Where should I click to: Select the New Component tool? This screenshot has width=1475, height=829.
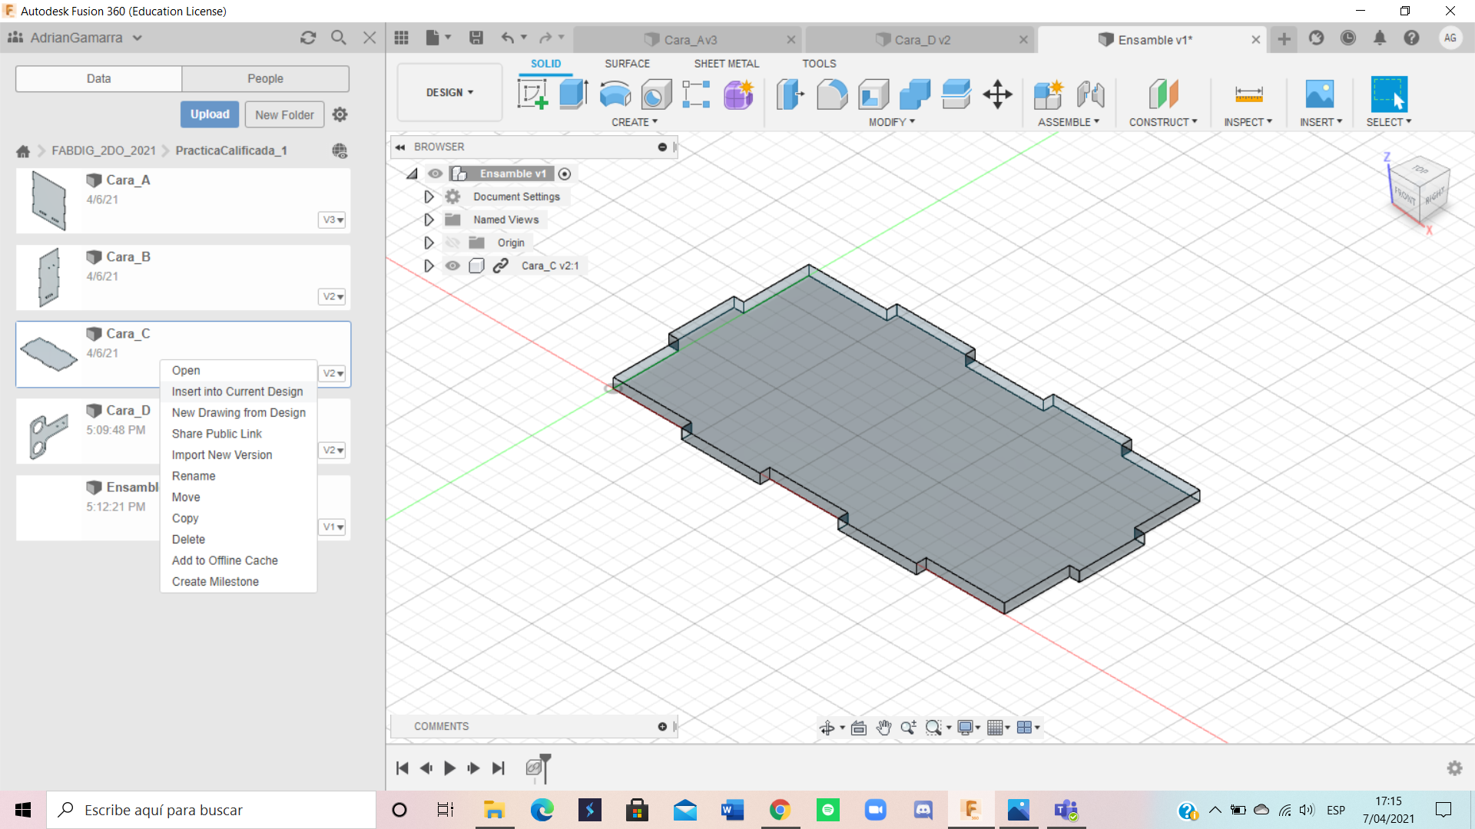1048,94
